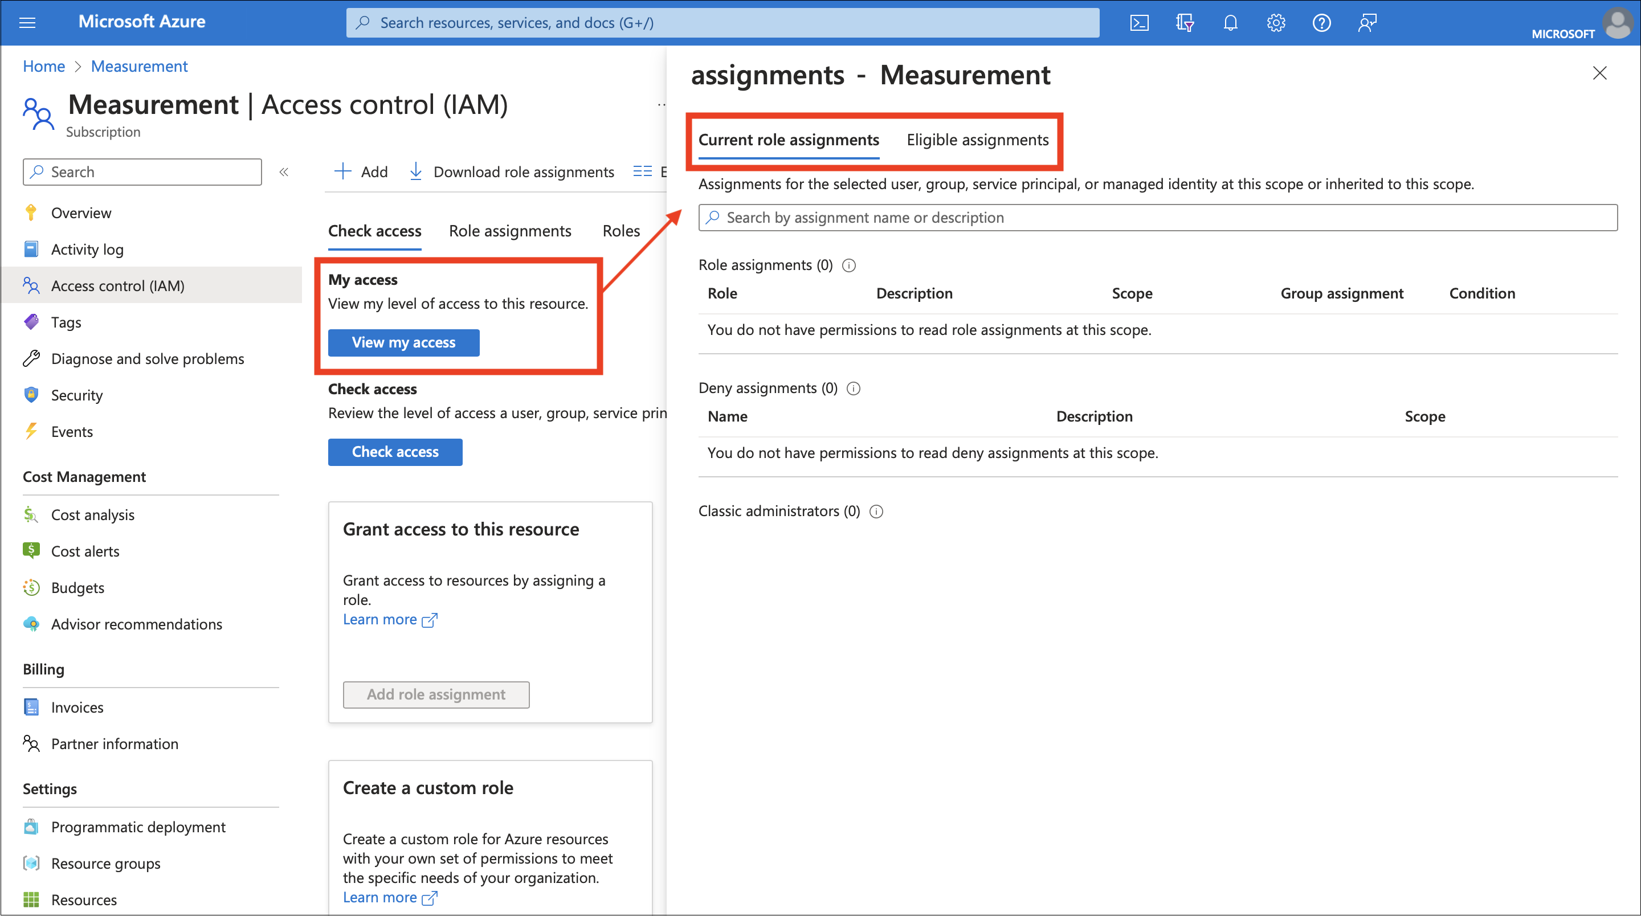Switch to Current role assignments tab

tap(789, 138)
